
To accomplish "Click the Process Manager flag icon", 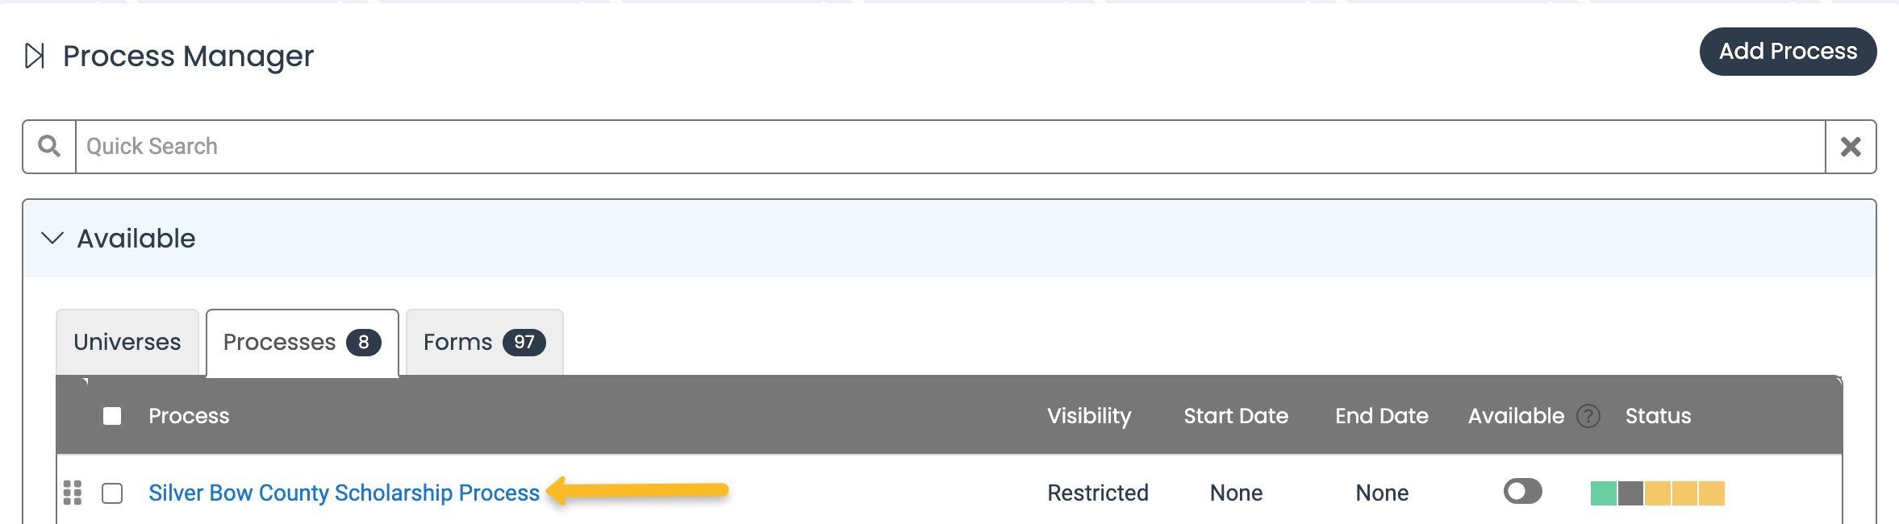I will [34, 55].
